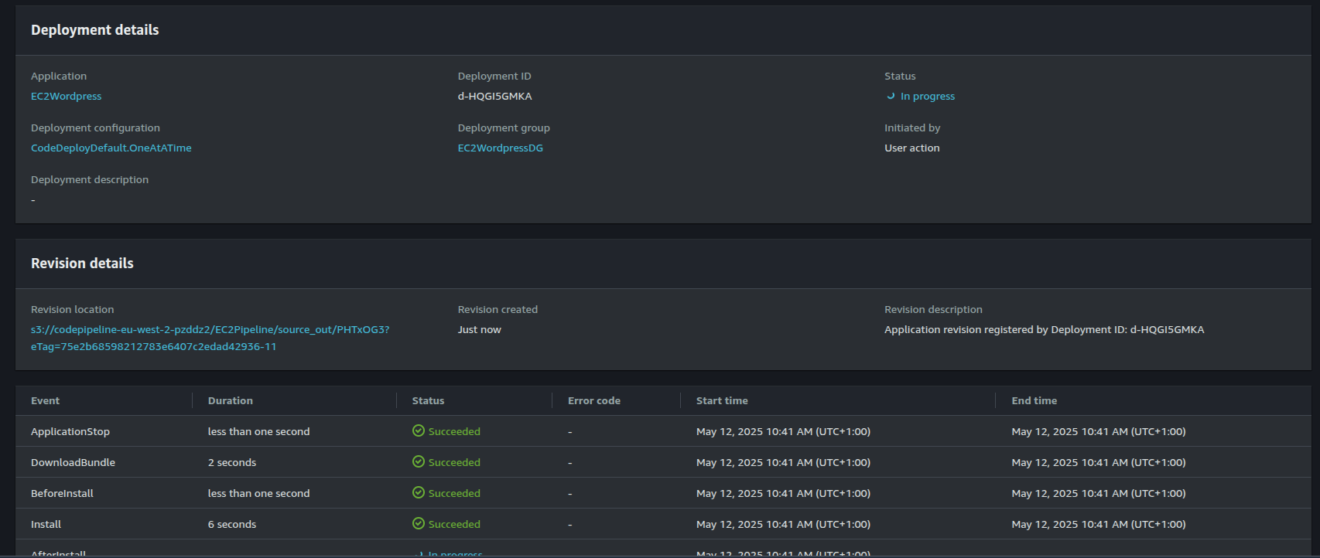Sort by the Event column header
The image size is (1320, 558).
(45, 401)
